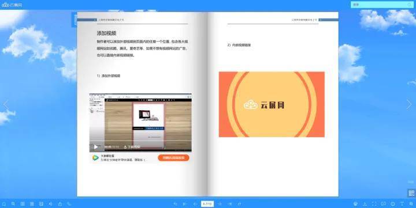Open the QR code icon at right edge
This screenshot has height=208, width=416.
411,193
